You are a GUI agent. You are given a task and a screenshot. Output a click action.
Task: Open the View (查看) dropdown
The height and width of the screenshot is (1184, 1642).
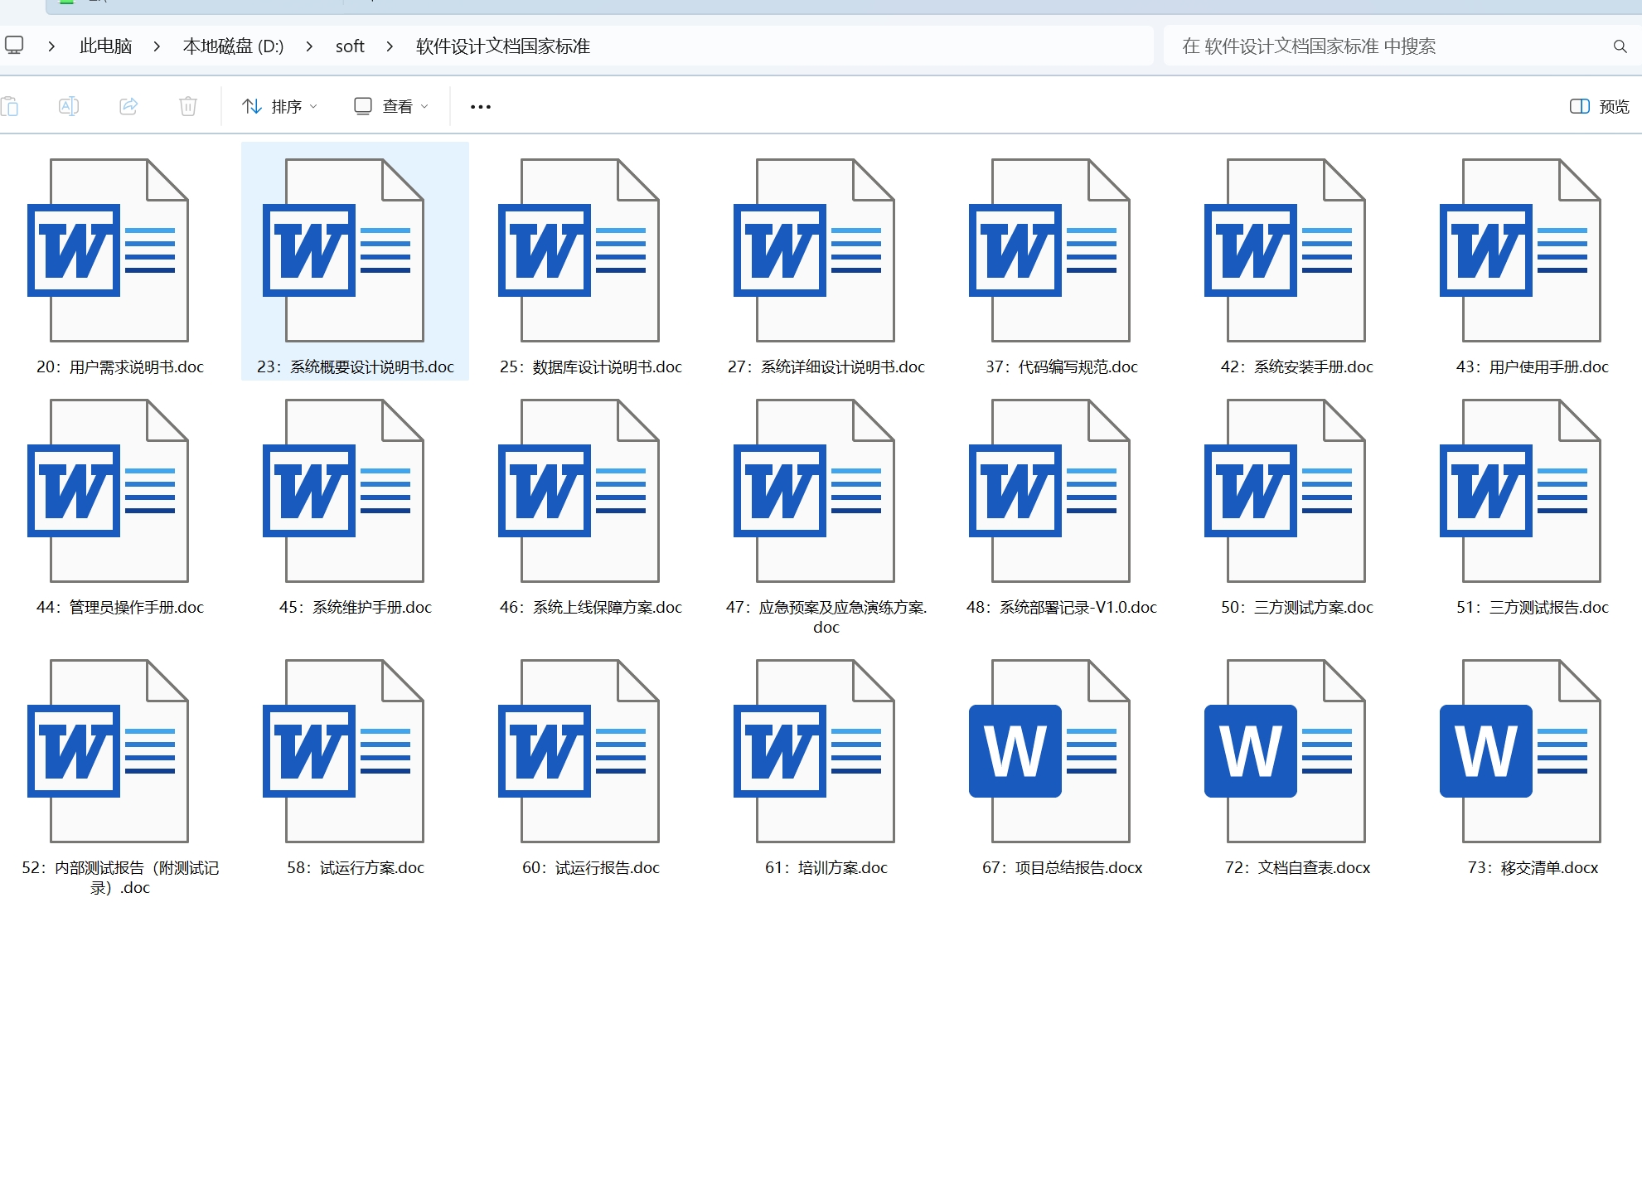tap(390, 106)
